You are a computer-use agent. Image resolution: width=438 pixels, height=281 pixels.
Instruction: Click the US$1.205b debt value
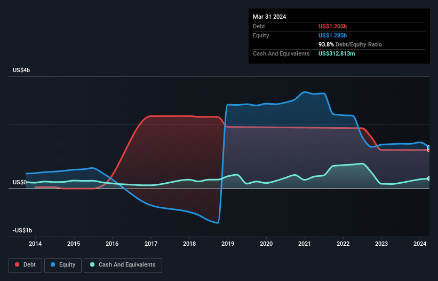[x=333, y=26]
